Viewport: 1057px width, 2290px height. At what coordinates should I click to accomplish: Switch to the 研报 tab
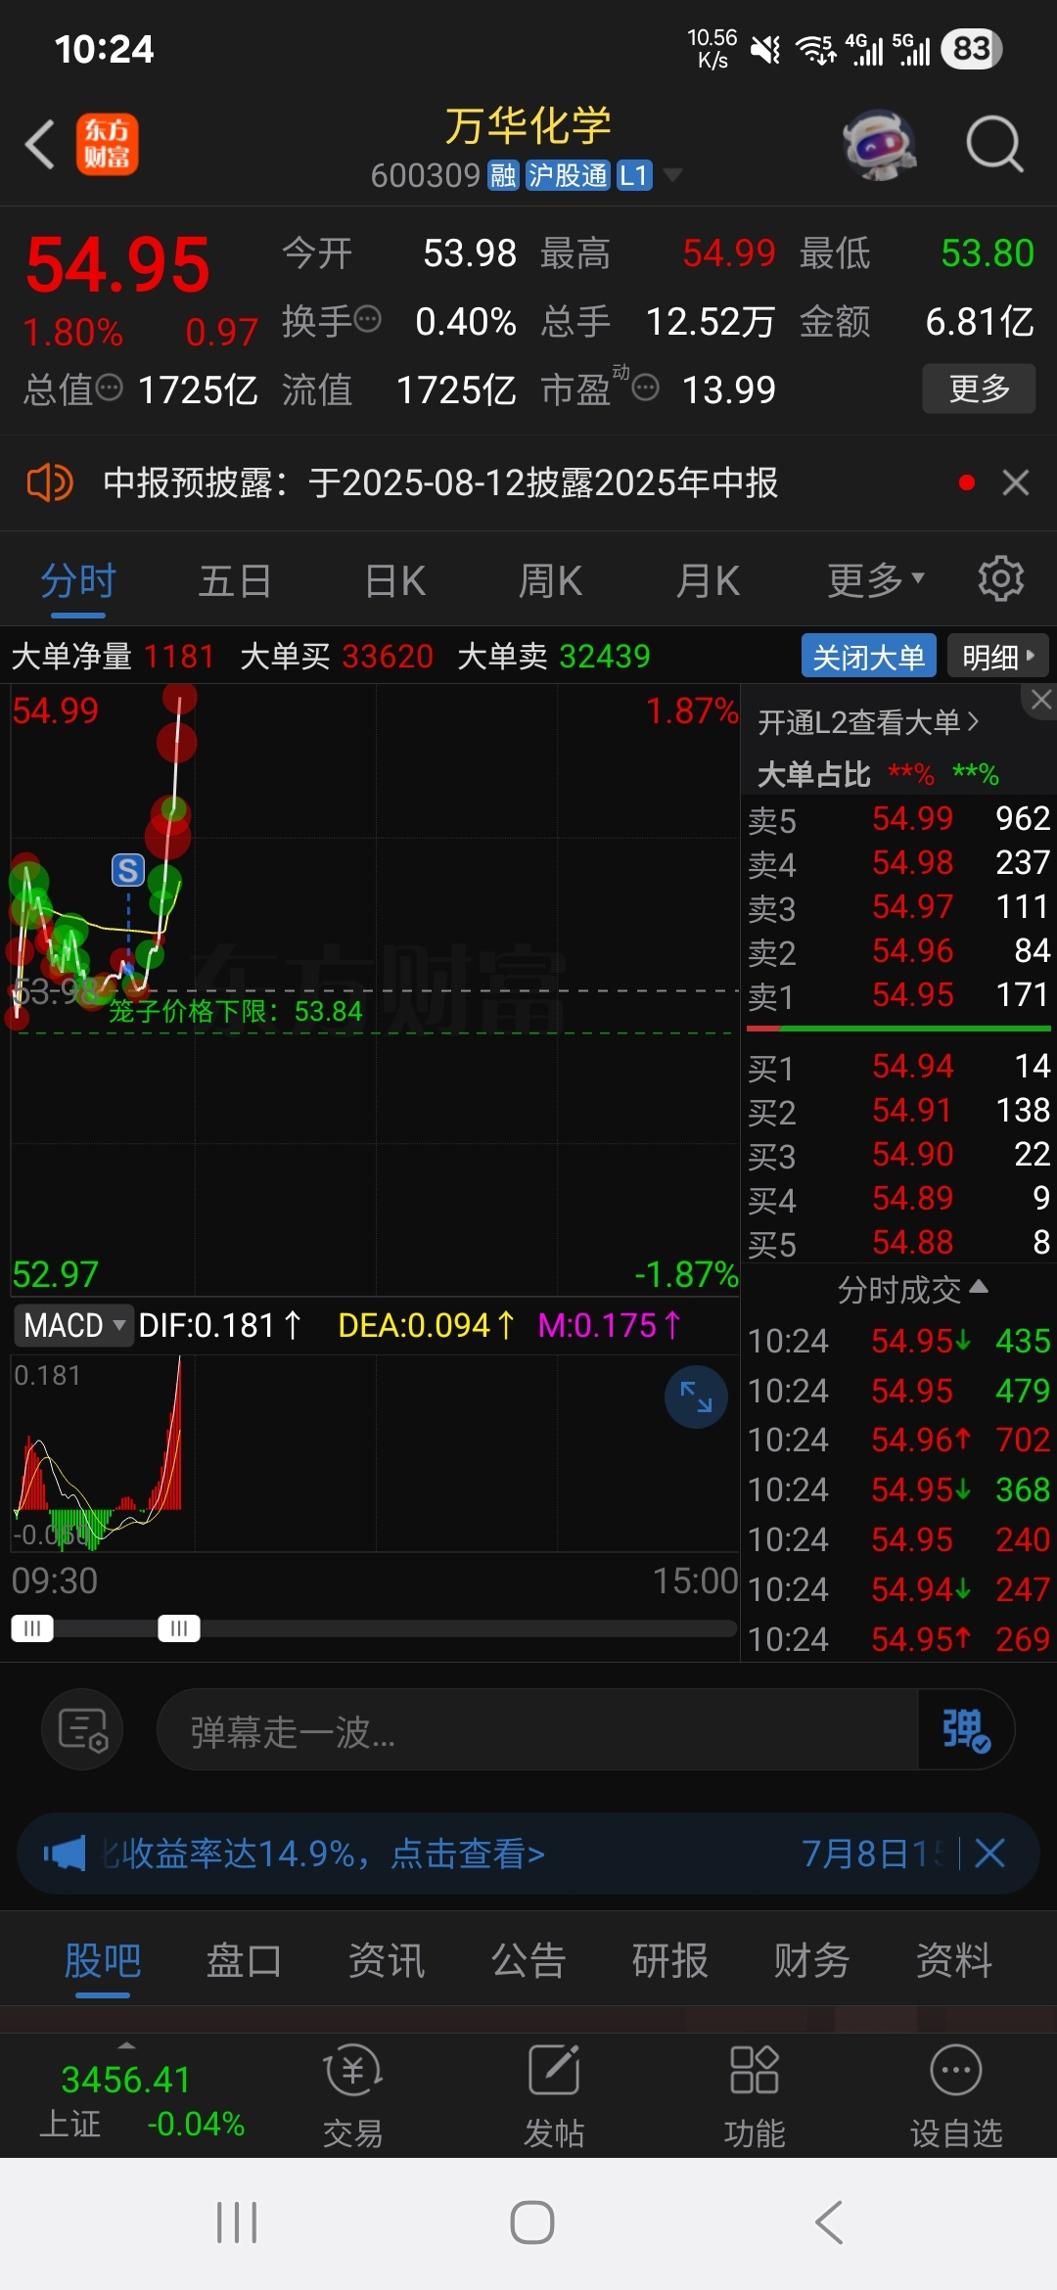670,1960
